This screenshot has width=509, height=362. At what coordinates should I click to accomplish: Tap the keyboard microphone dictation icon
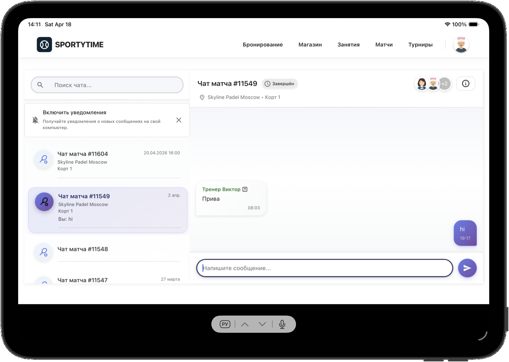(x=282, y=324)
